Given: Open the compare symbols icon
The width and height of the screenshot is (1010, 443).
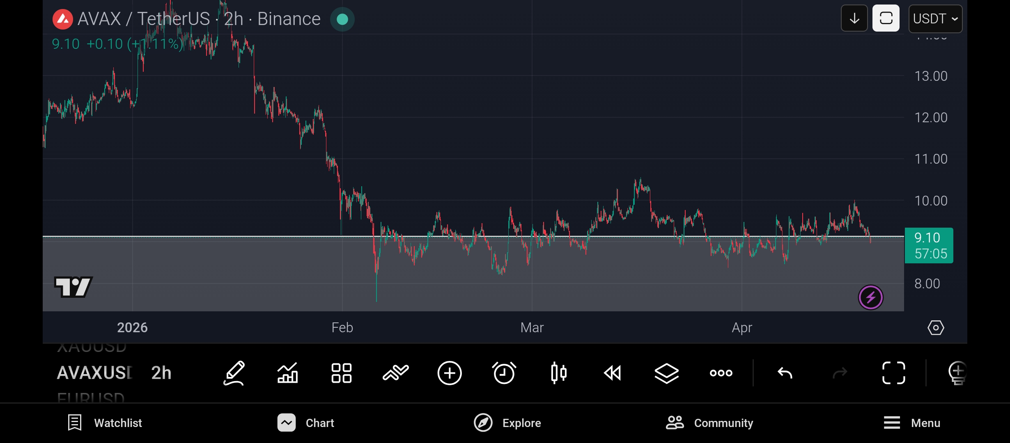Looking at the screenshot, I should tap(395, 373).
